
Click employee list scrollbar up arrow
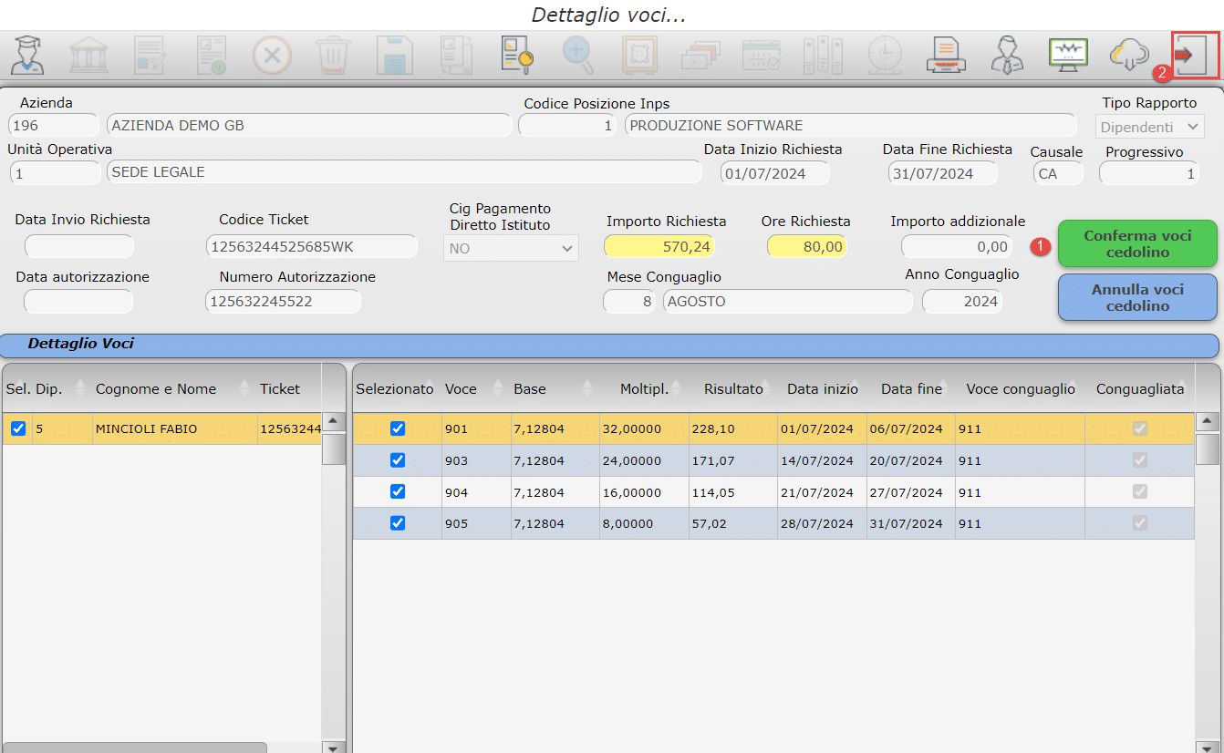coord(334,422)
